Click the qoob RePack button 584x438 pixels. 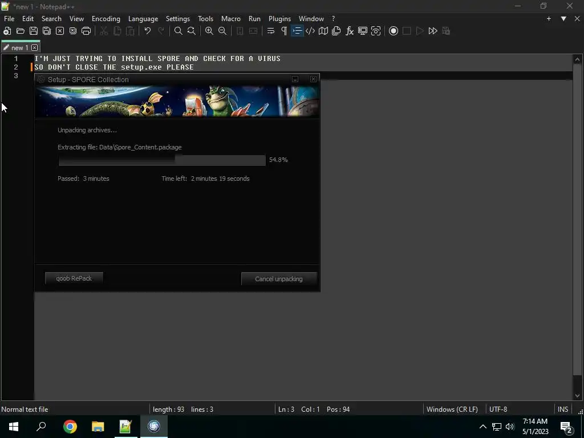(74, 278)
